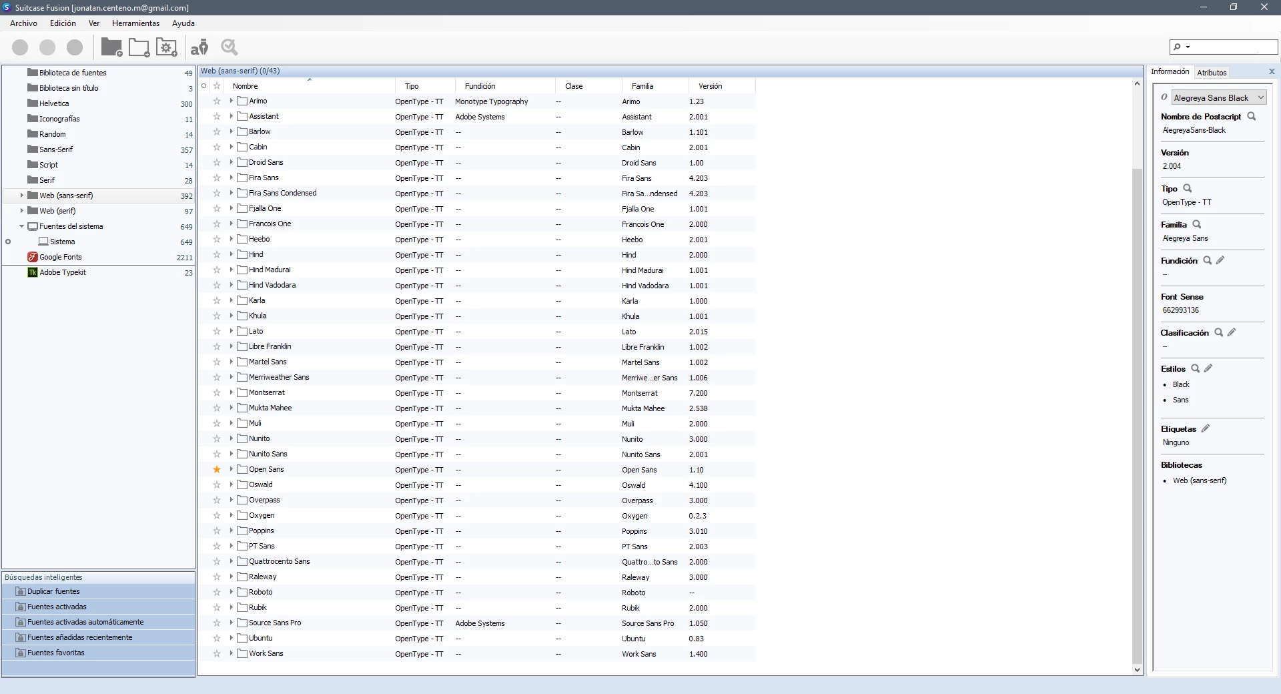Click the third round toolbar button
The height and width of the screenshot is (694, 1281).
click(75, 47)
